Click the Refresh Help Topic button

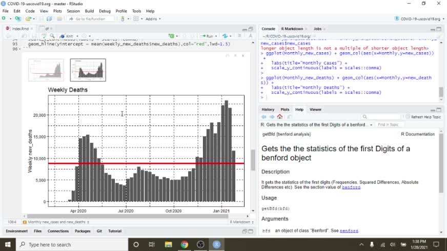(423, 117)
